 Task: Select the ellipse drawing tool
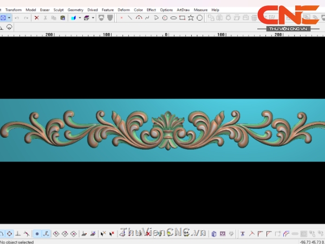tap(173, 17)
